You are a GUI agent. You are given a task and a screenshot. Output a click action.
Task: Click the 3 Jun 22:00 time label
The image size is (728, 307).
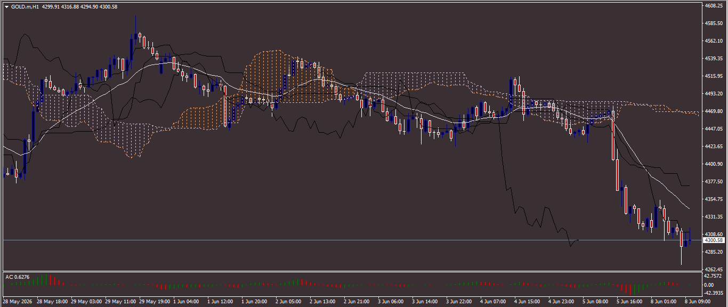459,302
